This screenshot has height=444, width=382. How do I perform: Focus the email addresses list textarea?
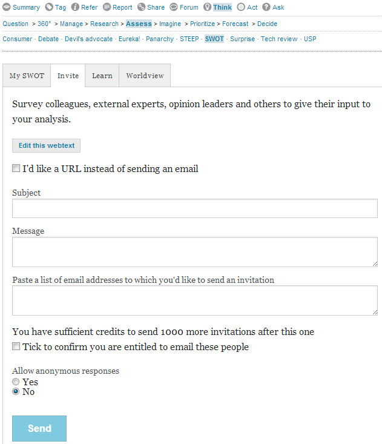(x=195, y=300)
